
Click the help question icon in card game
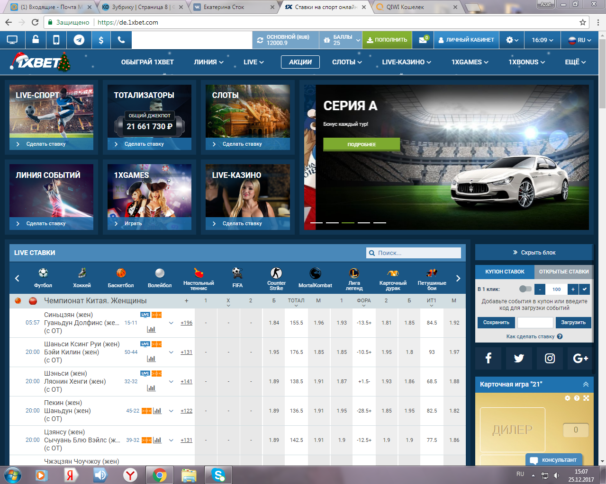pos(577,398)
